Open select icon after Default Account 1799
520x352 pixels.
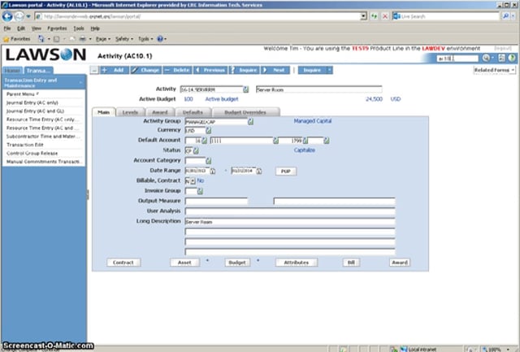305,141
